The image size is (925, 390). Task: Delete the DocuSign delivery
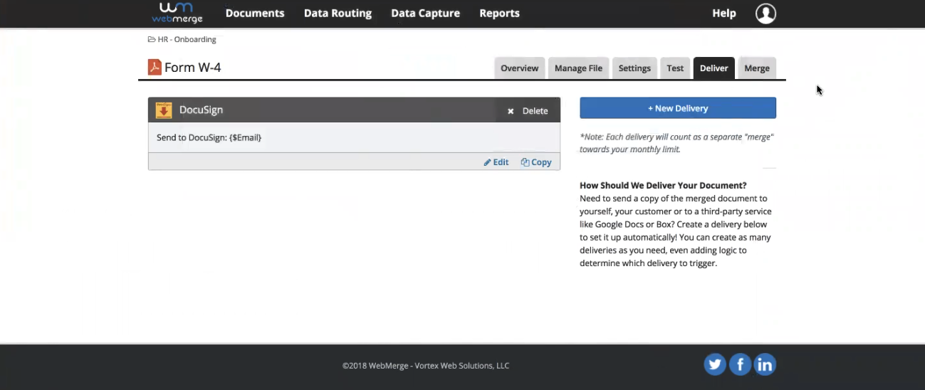coord(528,111)
